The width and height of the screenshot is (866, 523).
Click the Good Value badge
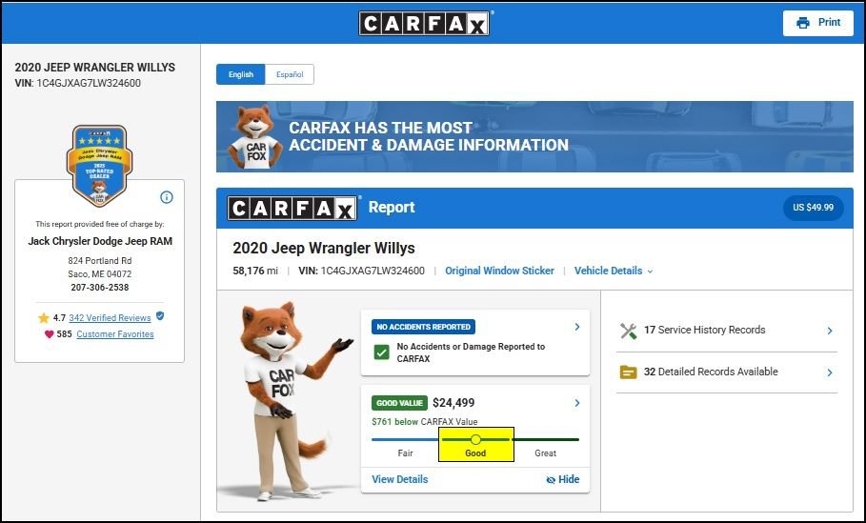pyautogui.click(x=399, y=403)
